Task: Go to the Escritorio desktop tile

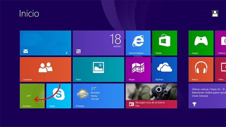Action: (32, 96)
